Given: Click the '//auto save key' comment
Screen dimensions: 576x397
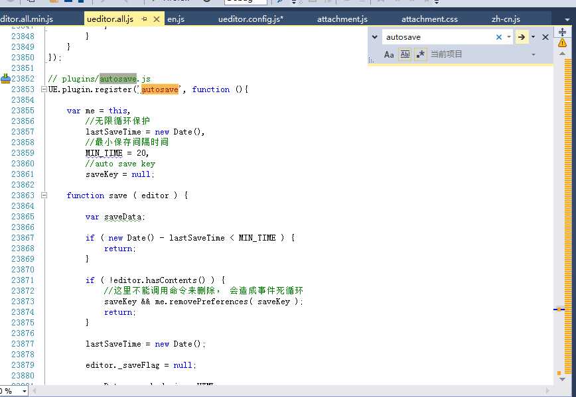Looking at the screenshot, I should 120,164.
